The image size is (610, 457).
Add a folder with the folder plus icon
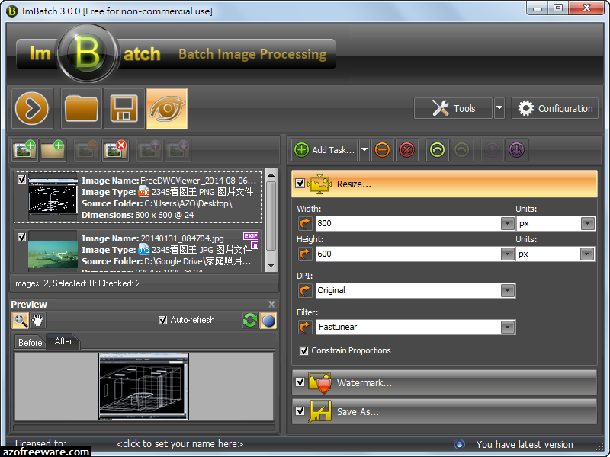click(53, 150)
